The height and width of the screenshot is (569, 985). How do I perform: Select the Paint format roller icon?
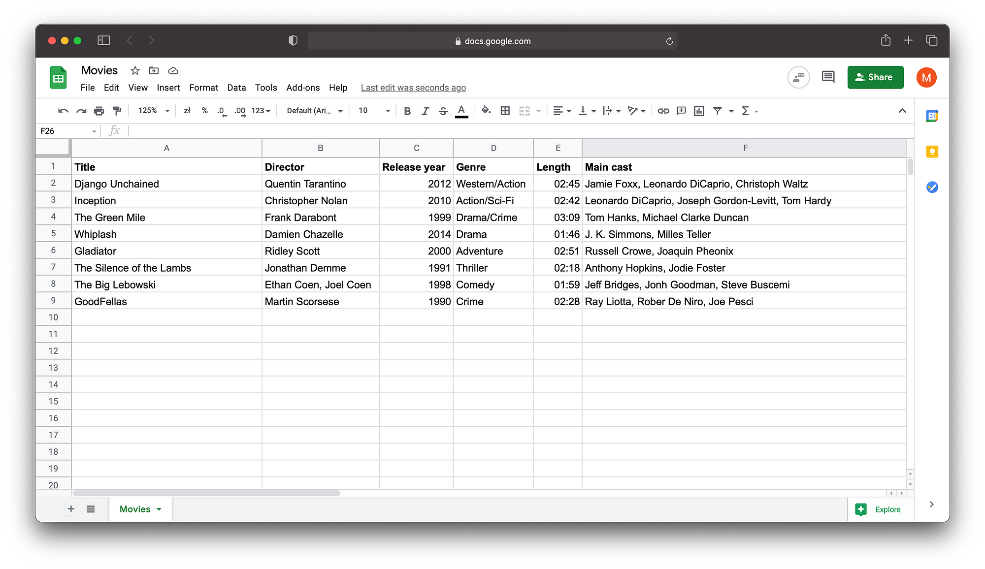click(117, 111)
